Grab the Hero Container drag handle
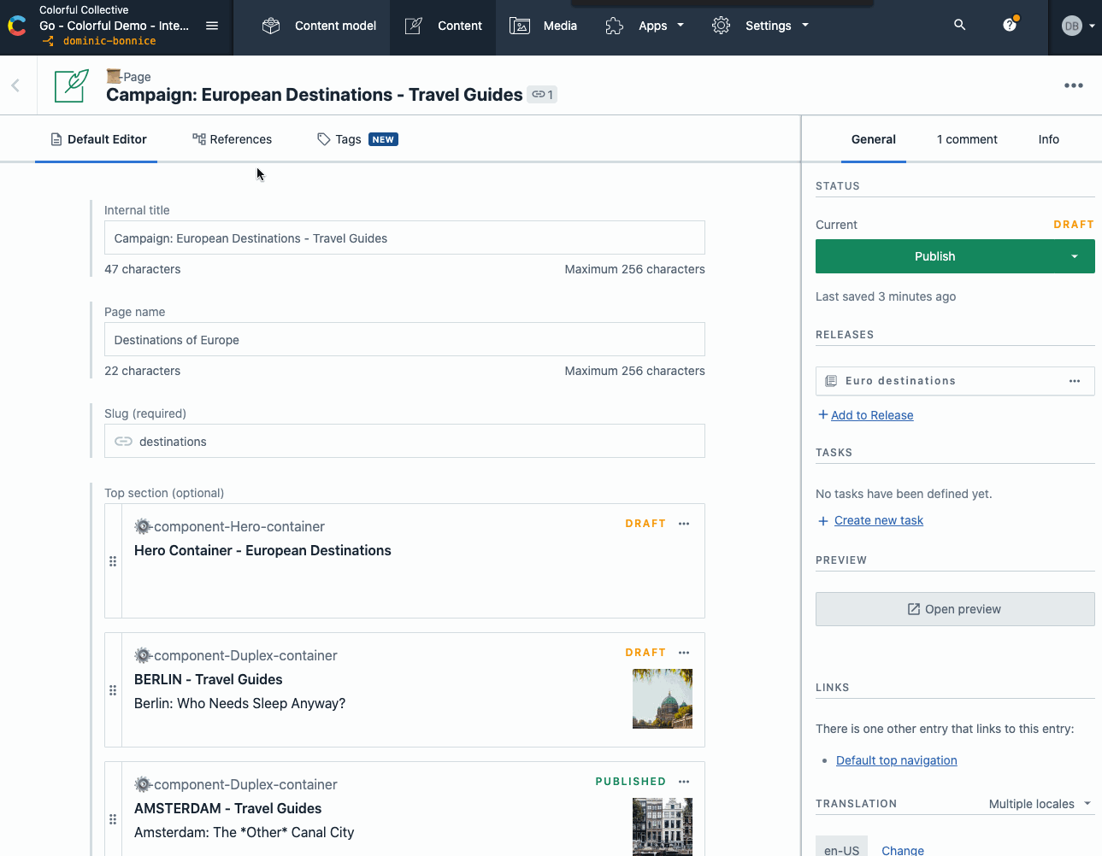Screen dimensions: 1102x856 click(x=113, y=561)
